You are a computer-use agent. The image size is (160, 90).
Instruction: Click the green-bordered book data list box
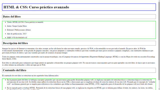point(79,30)
